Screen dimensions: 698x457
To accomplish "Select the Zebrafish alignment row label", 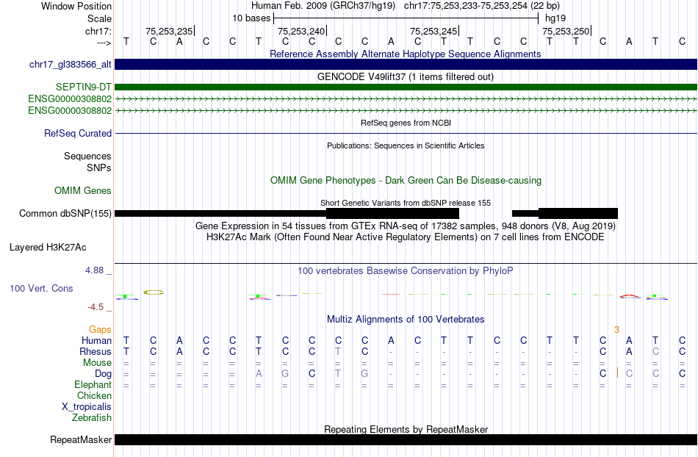I will (92, 418).
